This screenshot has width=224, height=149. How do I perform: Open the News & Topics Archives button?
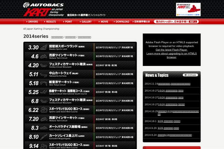coord(190,75)
